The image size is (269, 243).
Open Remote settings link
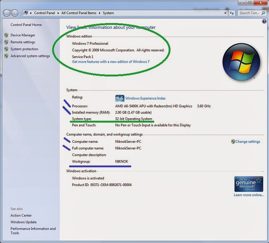[23, 42]
